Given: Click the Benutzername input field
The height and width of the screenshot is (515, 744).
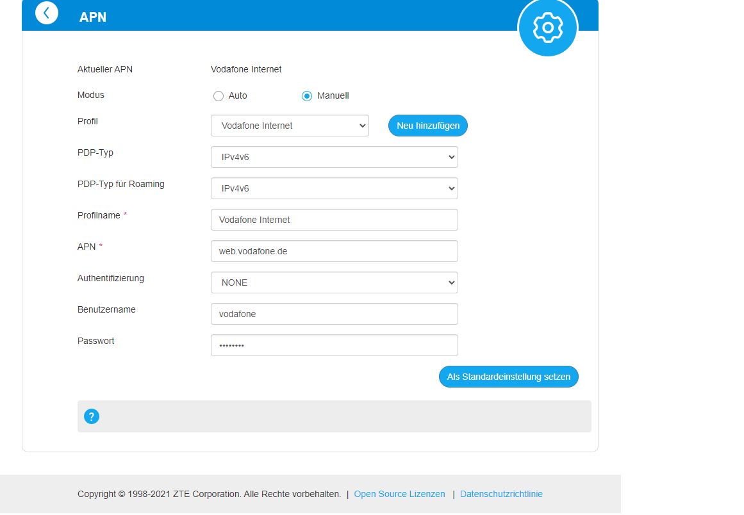Looking at the screenshot, I should pyautogui.click(x=334, y=314).
